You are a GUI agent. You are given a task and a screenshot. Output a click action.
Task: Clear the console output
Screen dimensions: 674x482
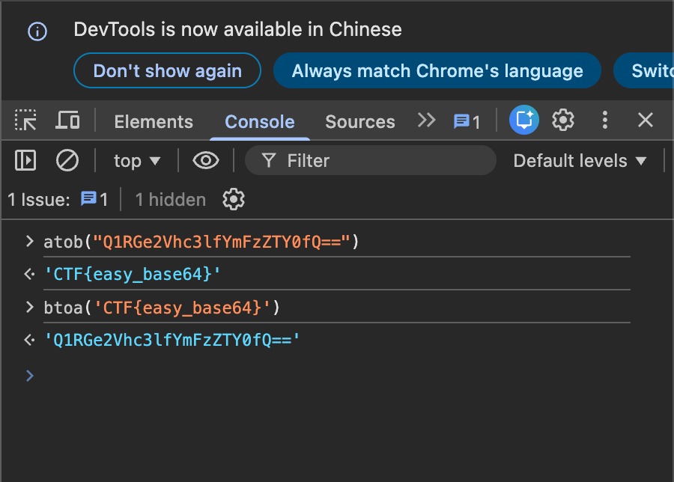(67, 160)
